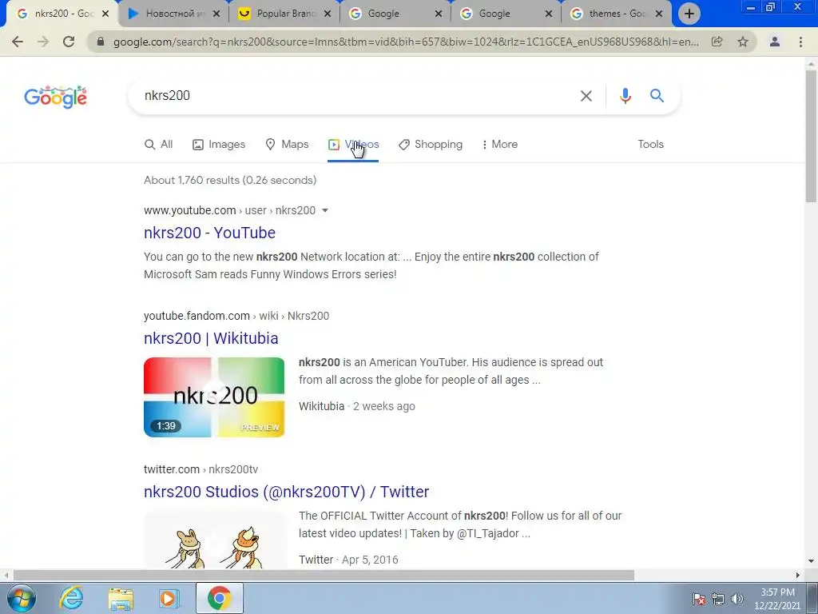This screenshot has width=818, height=614.
Task: Open Windows Media Player from taskbar
Action: 169,598
